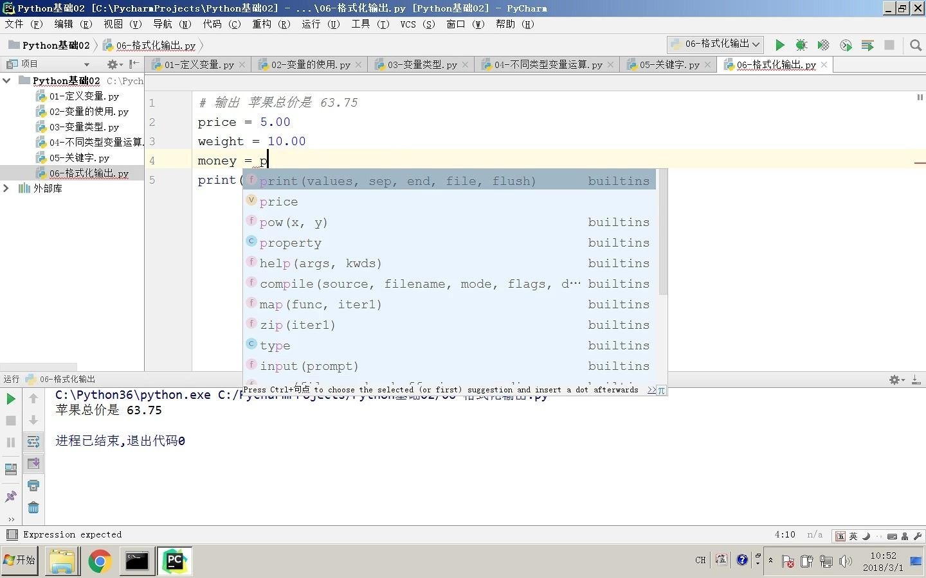Click up-arrow in Run console

(33, 399)
